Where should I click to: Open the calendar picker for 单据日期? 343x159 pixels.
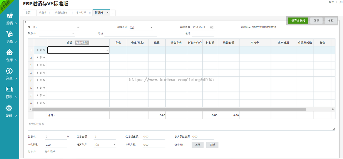tap(211, 28)
